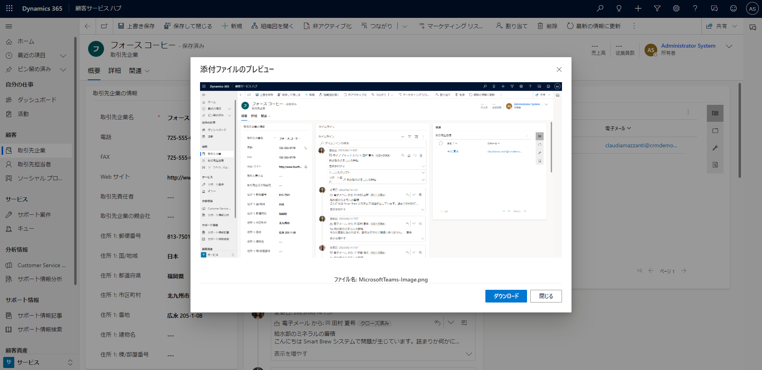Open 電子メール column header dropdown
This screenshot has height=370, width=762.
point(618,128)
